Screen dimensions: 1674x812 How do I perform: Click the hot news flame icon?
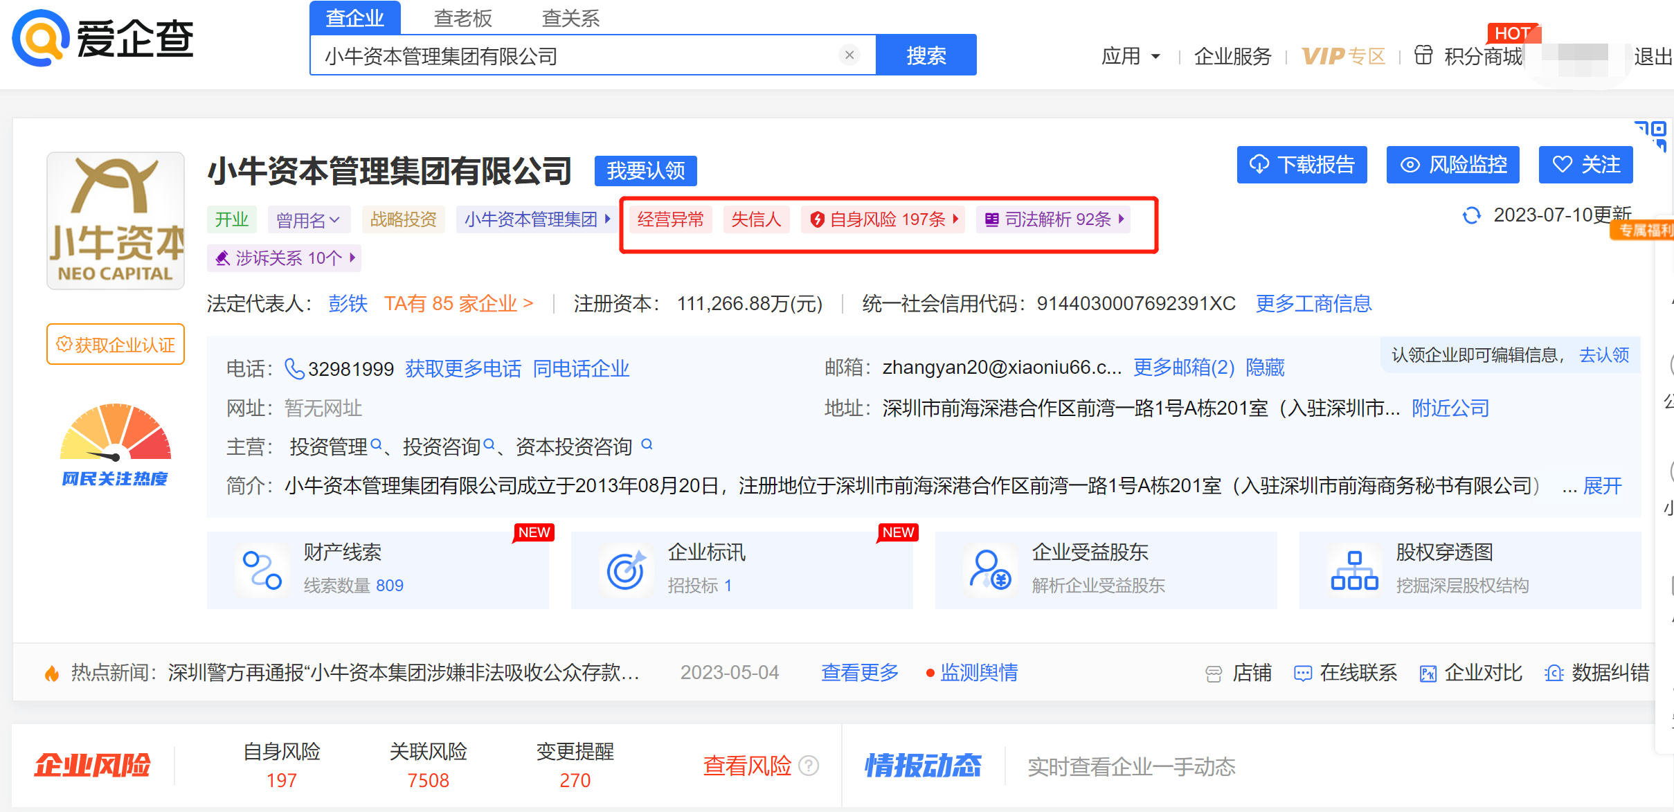click(x=51, y=673)
